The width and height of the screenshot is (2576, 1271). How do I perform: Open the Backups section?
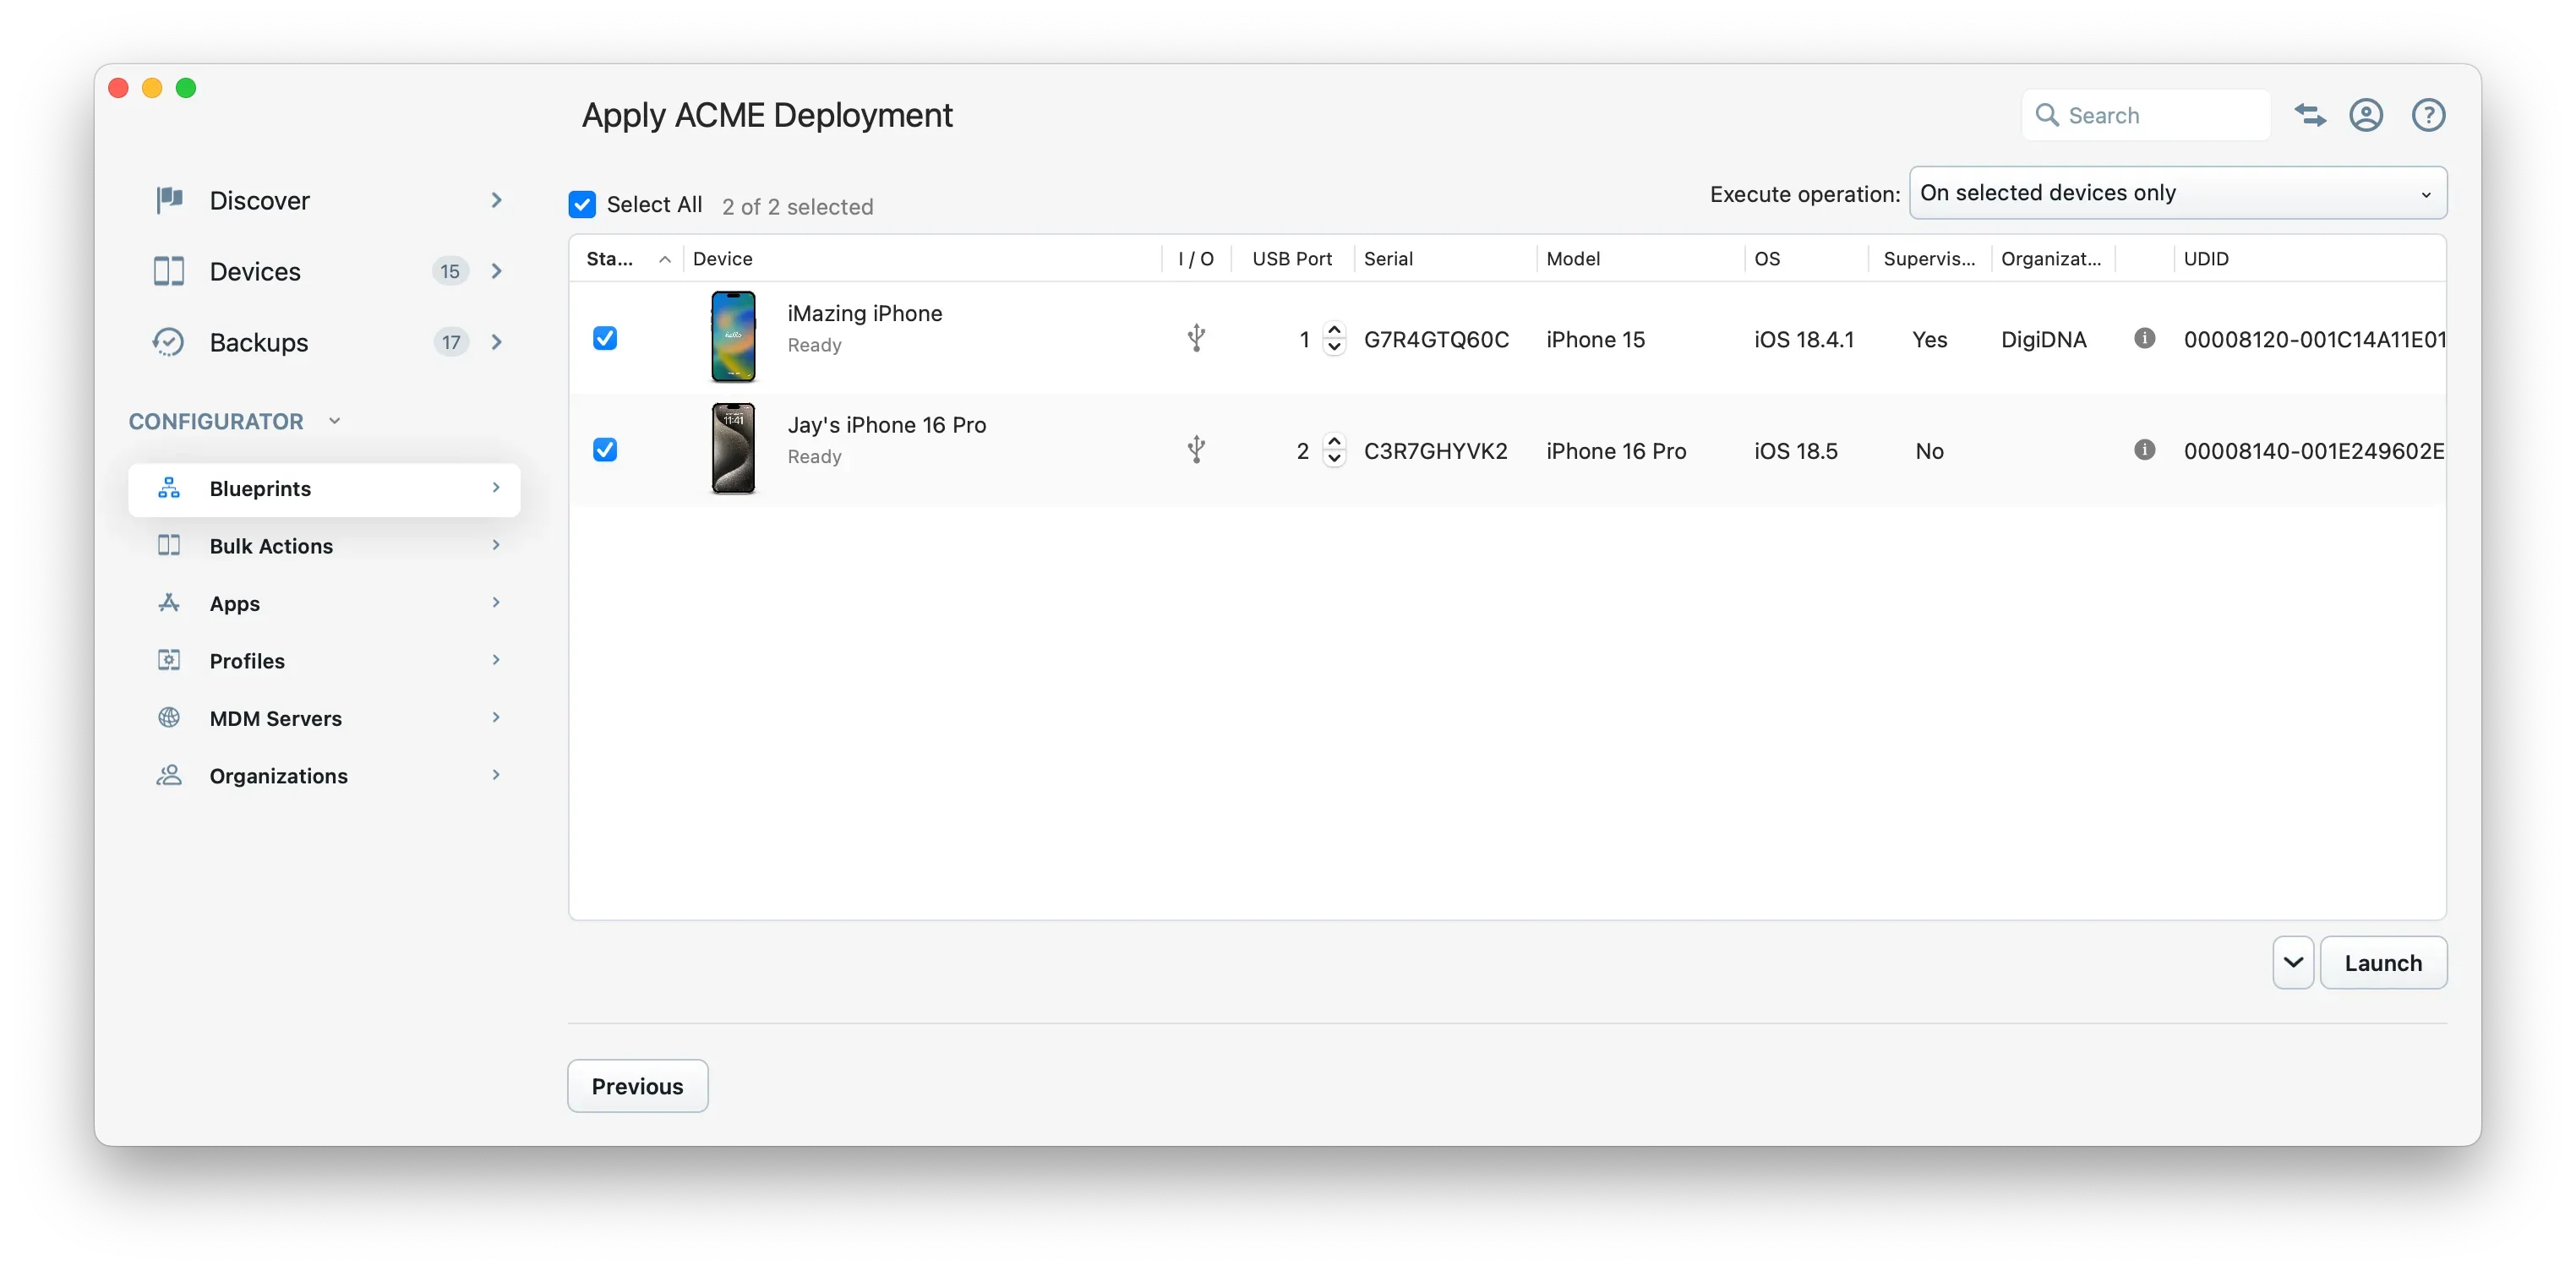pyautogui.click(x=258, y=342)
